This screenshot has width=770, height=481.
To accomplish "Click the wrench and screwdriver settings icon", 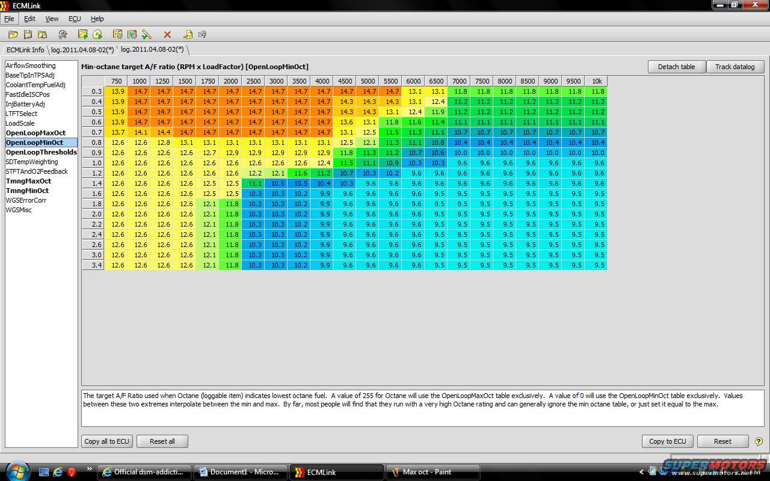I will 63,35.
